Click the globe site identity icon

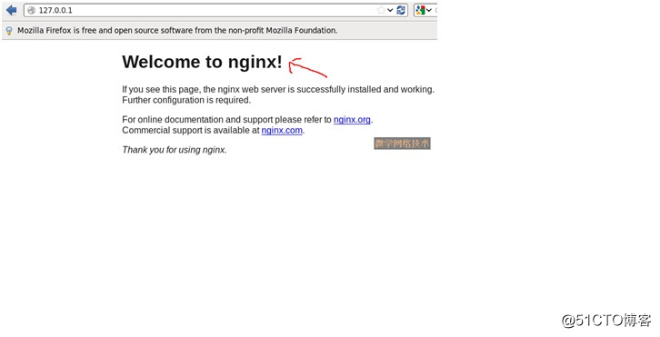click(32, 11)
